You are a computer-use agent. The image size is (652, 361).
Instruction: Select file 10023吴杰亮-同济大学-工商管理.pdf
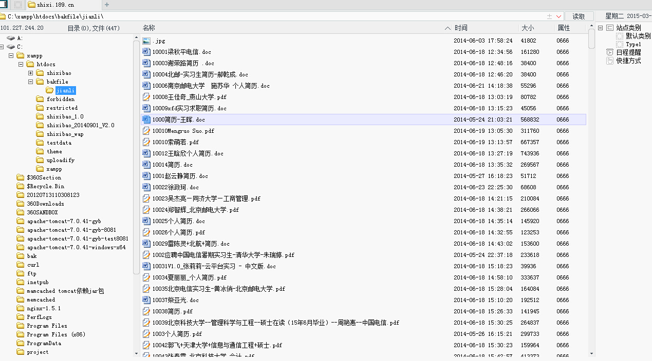click(206, 198)
